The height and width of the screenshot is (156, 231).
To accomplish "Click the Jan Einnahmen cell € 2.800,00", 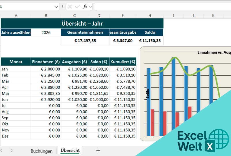I will click(46, 69).
